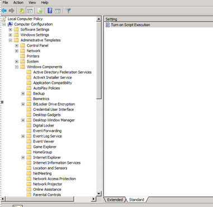Click the Turn on Script Execution policy icon
The width and height of the screenshot is (213, 207).
coord(107,25)
